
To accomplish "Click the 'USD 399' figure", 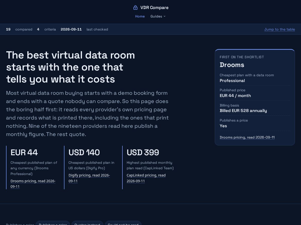I will tap(143, 152).
